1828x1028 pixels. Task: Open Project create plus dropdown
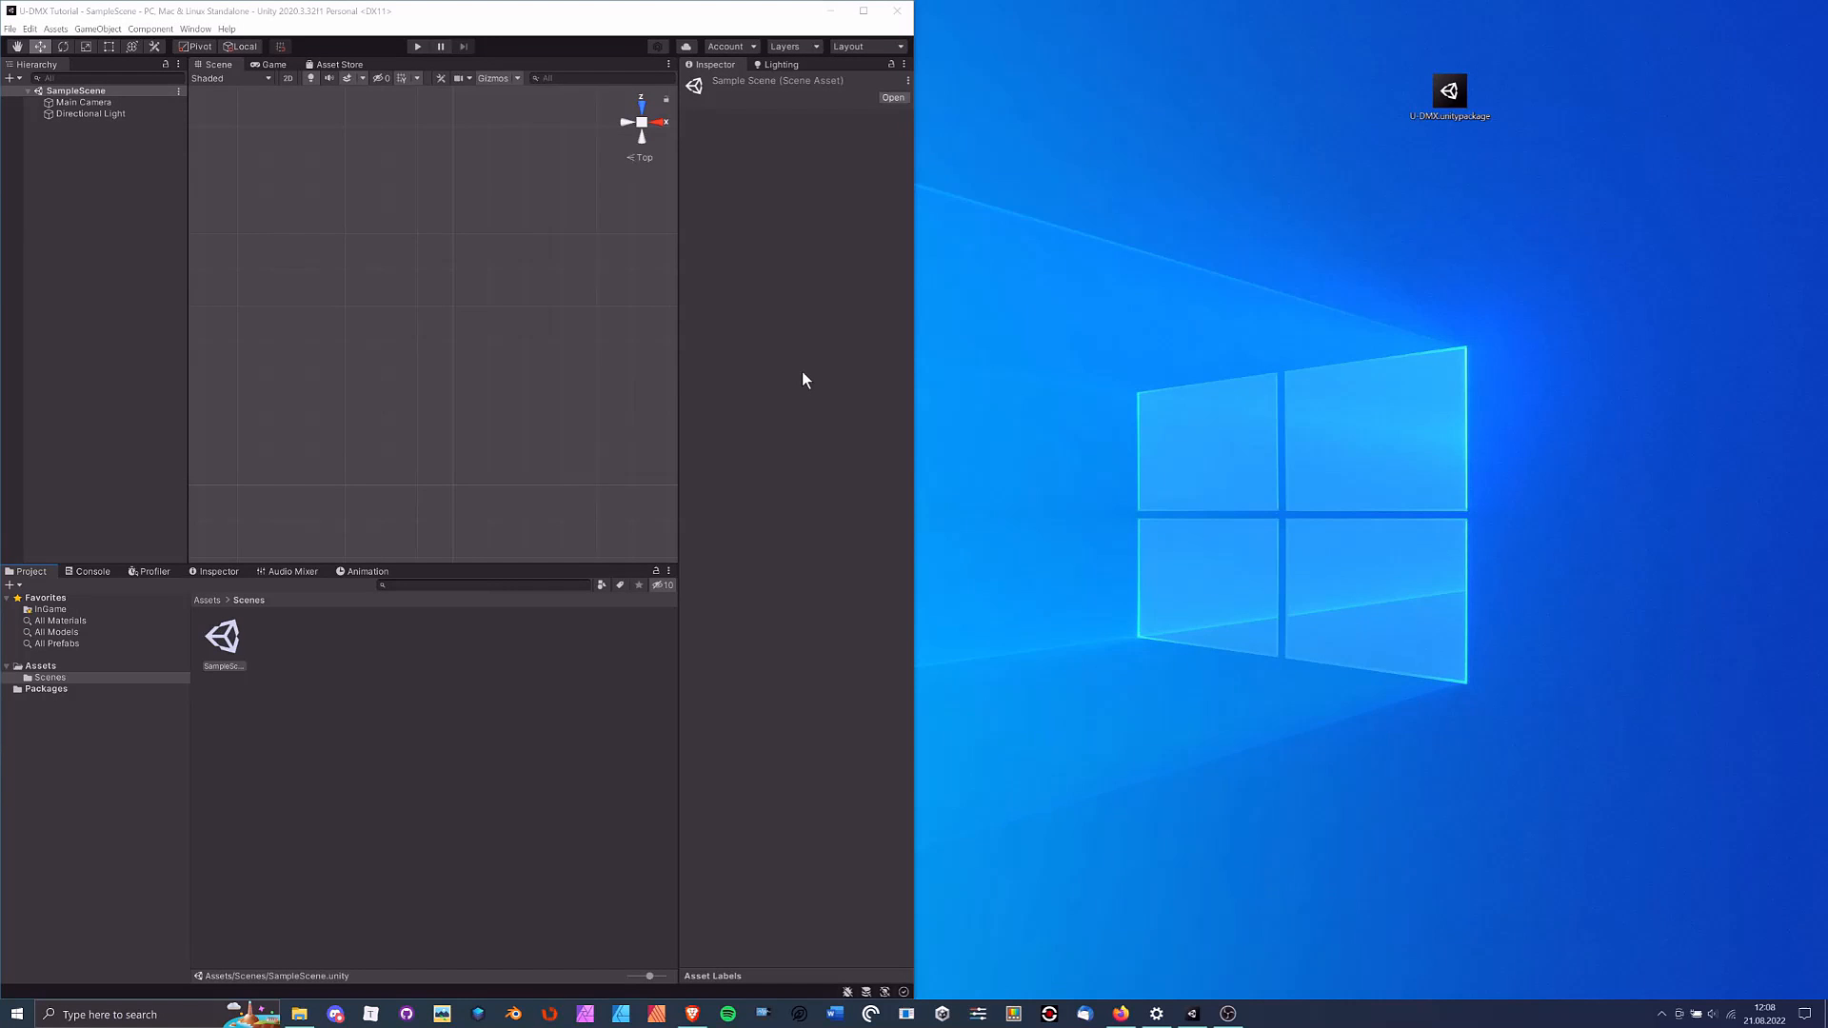pos(13,585)
